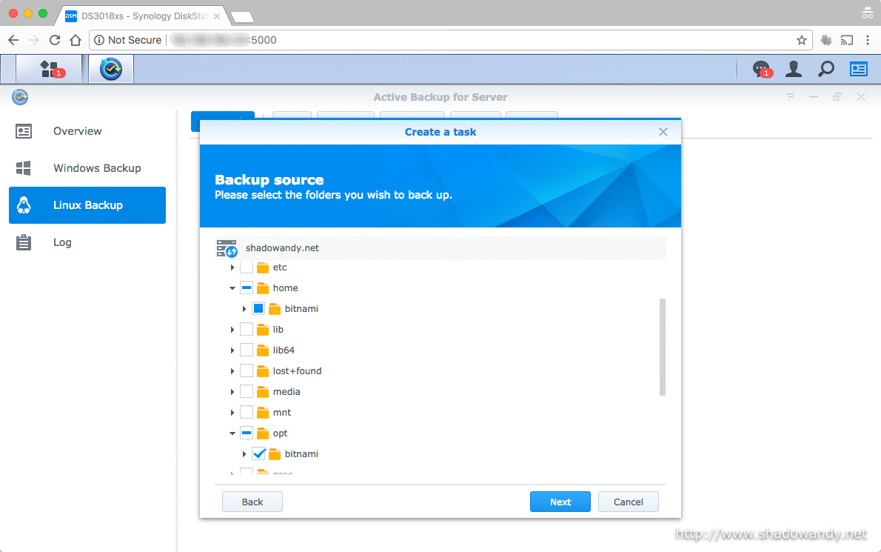Check the media folder checkbox
Screen dimensions: 881x552
(246, 392)
